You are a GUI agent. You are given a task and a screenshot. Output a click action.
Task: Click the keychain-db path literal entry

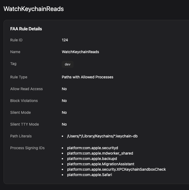[x=102, y=136]
